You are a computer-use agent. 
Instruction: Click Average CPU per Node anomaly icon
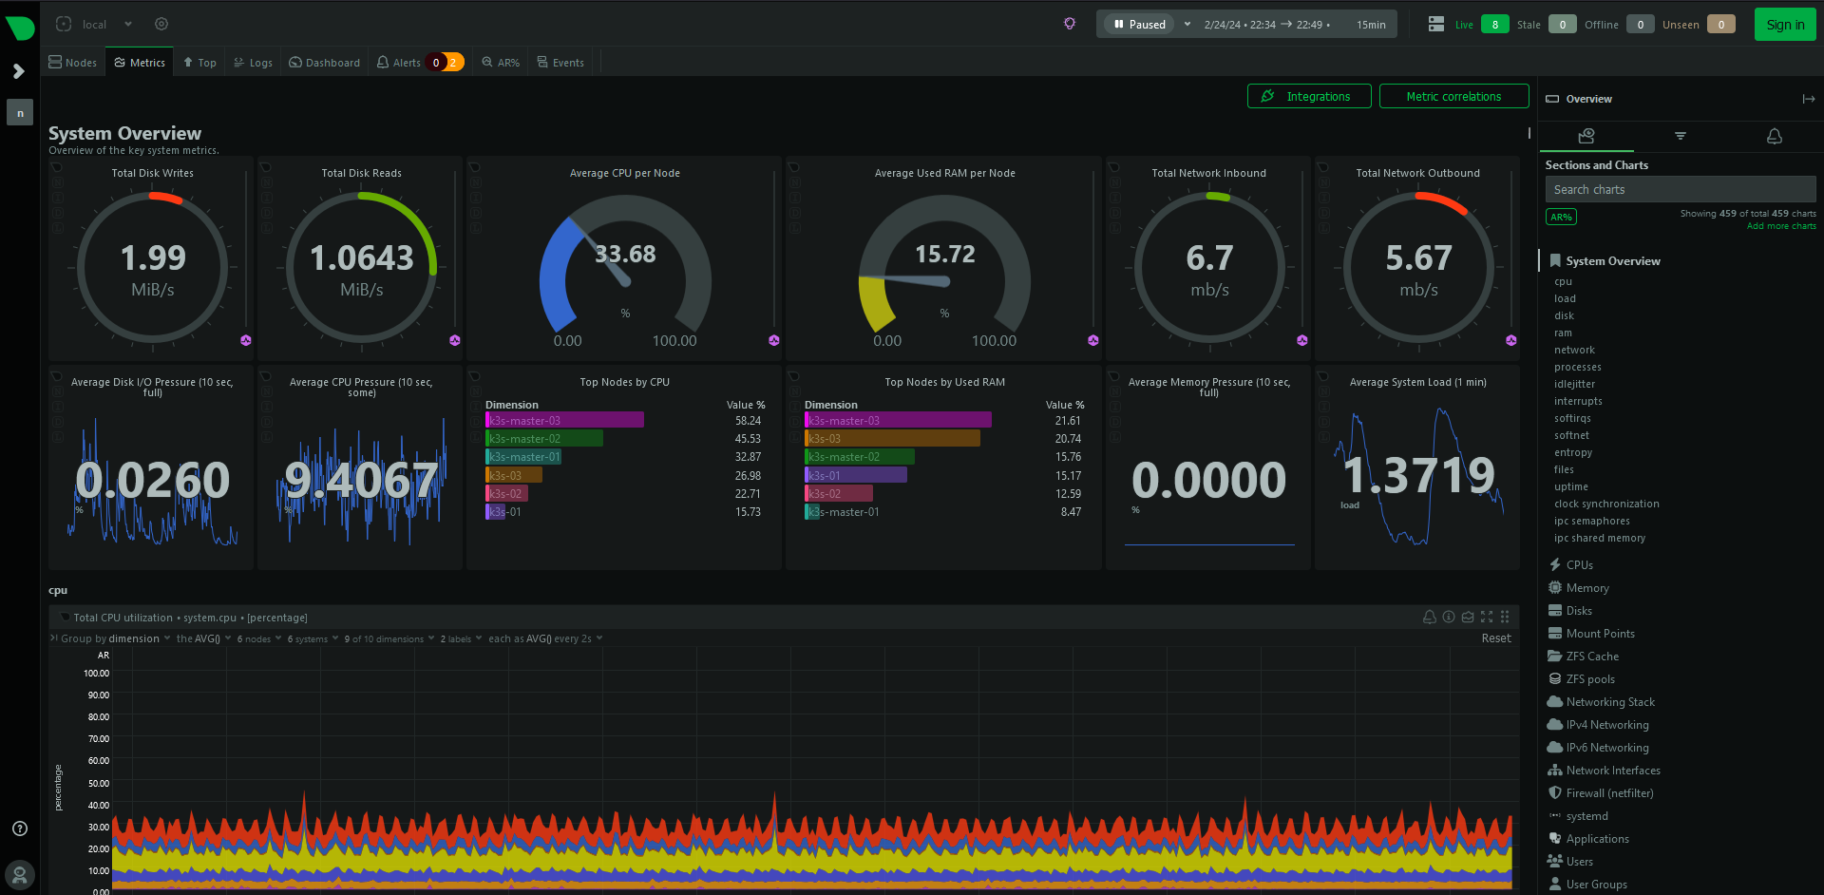point(774,340)
